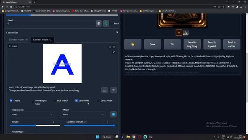Open the Chrome three-dot menu

pyautogui.click(x=245, y=7)
